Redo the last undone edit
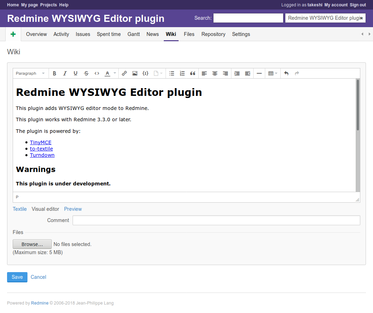The width and height of the screenshot is (373, 313). [x=297, y=73]
